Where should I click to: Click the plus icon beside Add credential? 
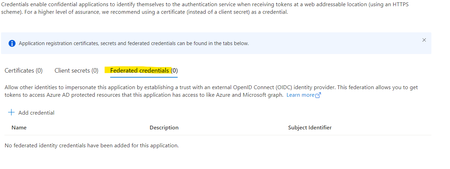[x=11, y=112]
